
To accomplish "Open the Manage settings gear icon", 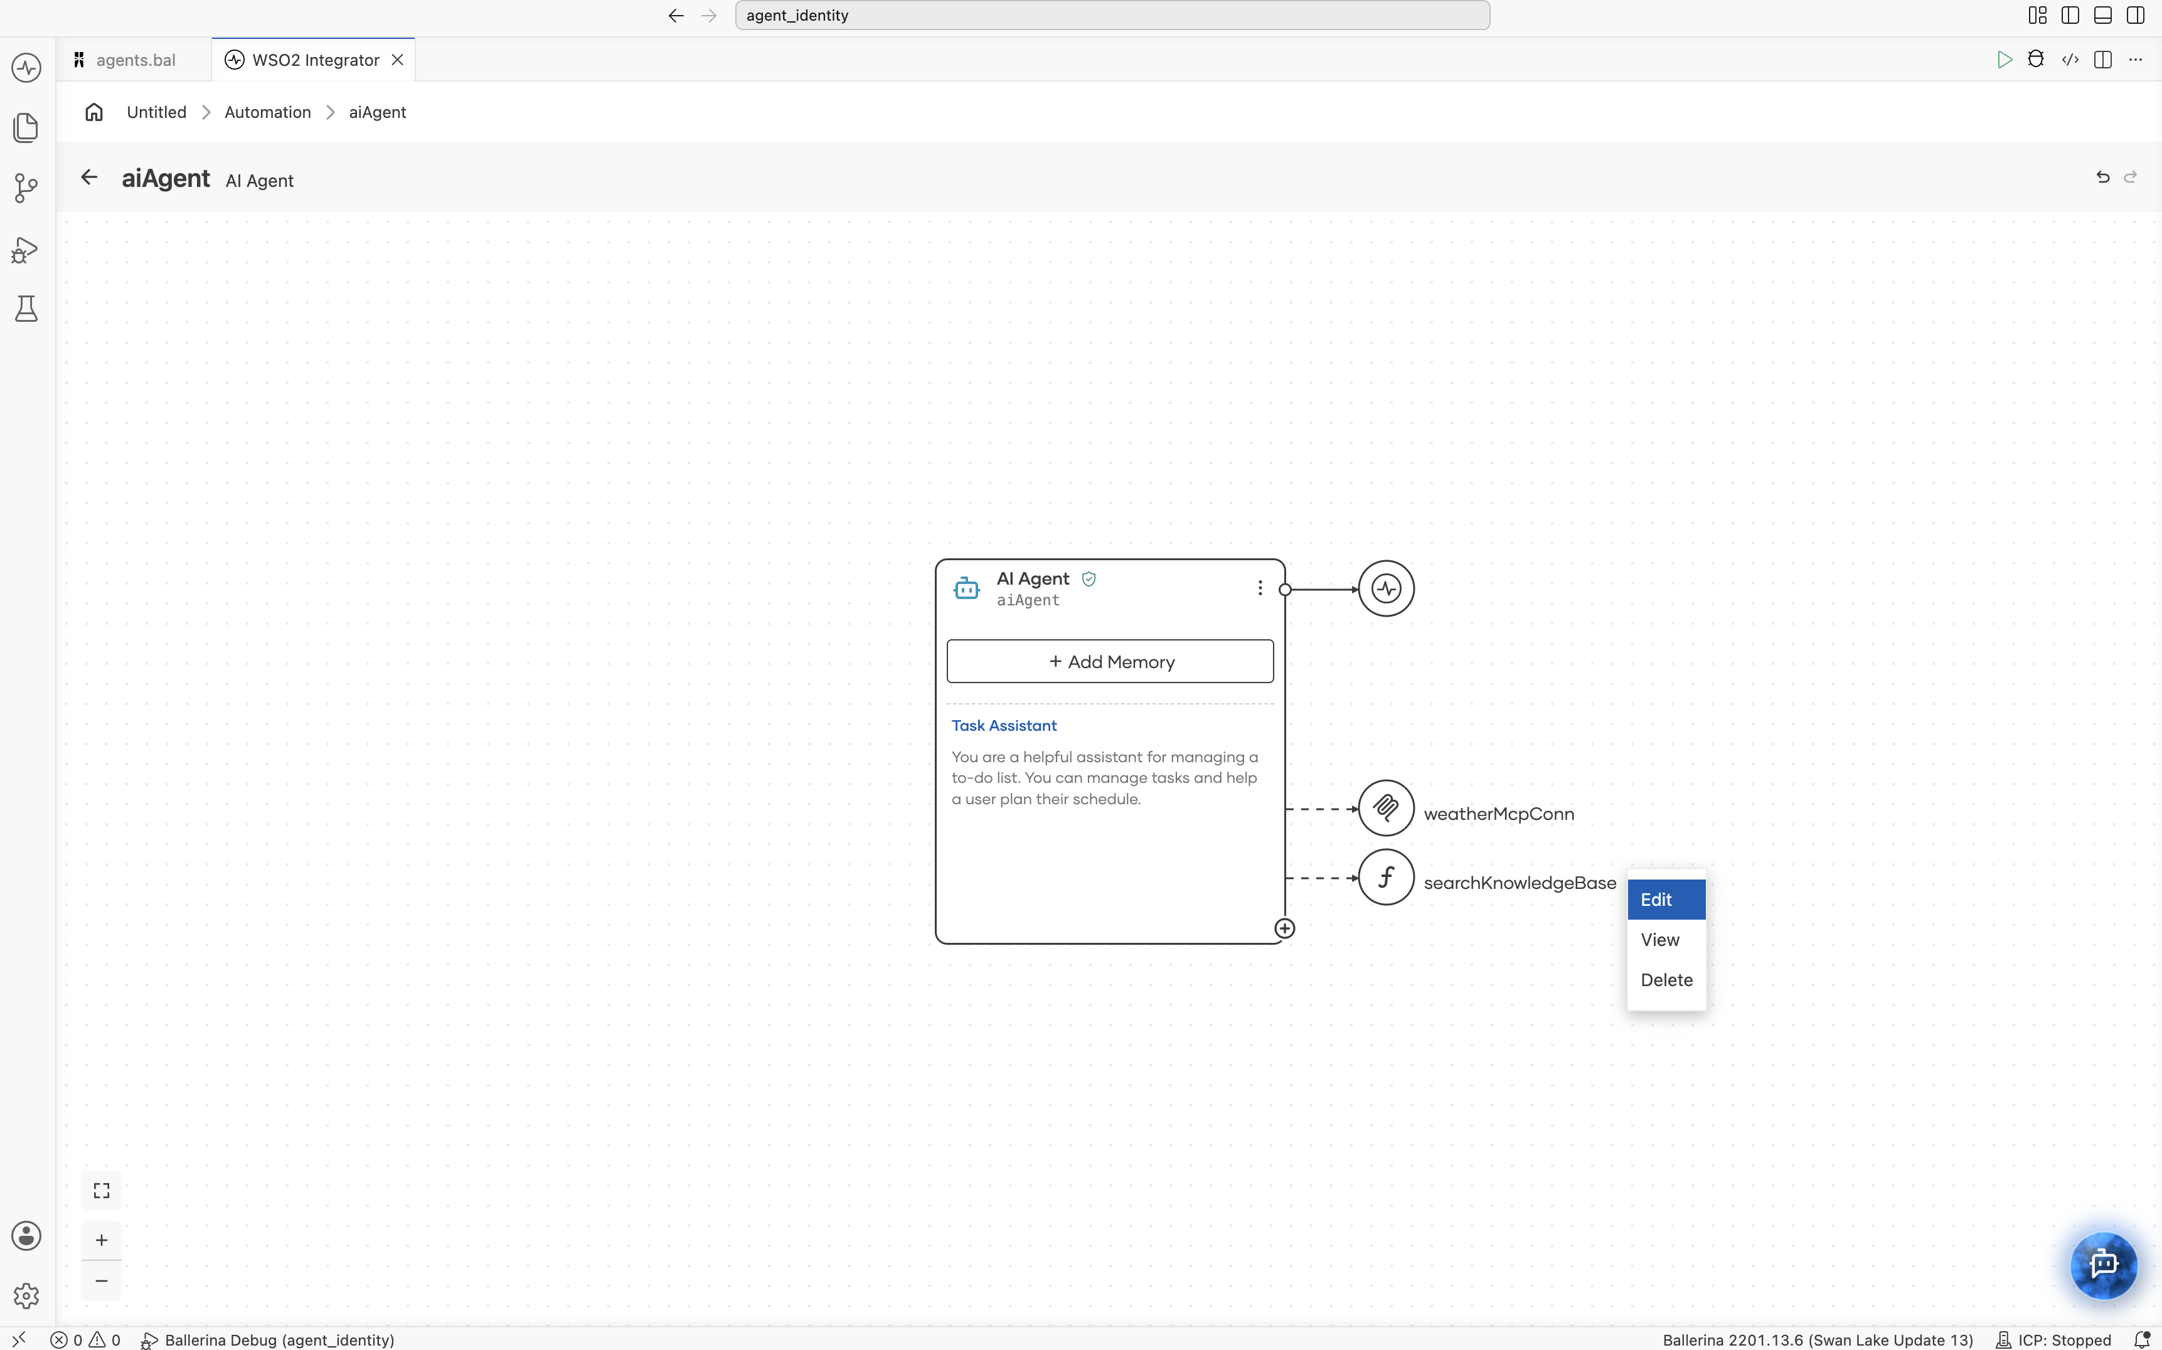I will (26, 1295).
